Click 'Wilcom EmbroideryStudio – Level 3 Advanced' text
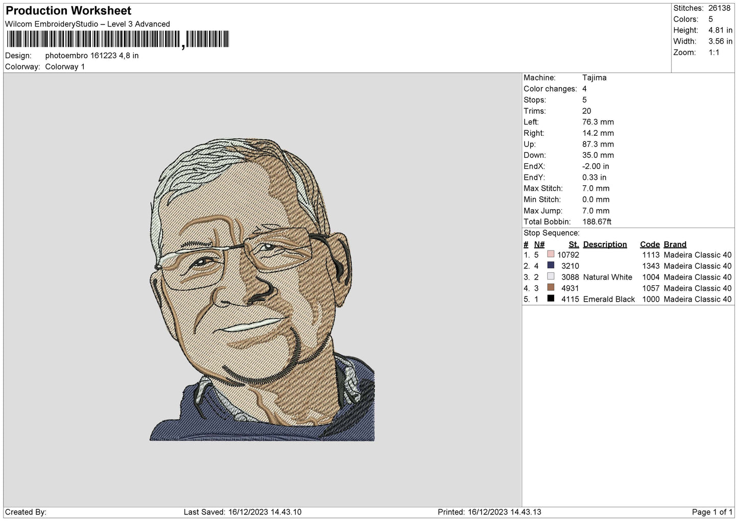 [87, 24]
